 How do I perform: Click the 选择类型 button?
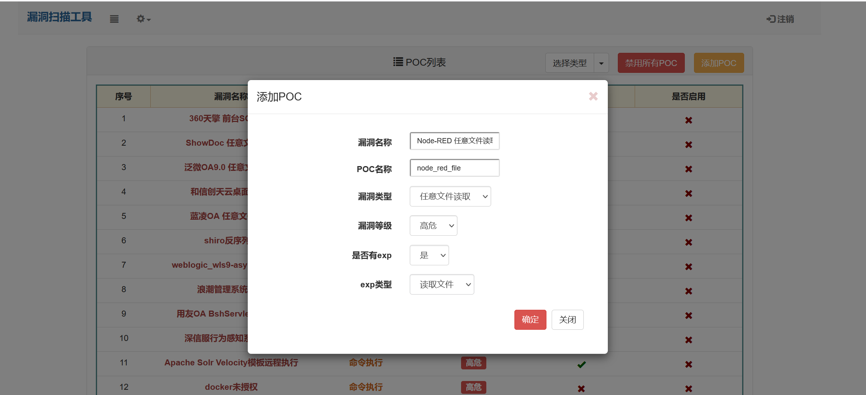pyautogui.click(x=570, y=63)
